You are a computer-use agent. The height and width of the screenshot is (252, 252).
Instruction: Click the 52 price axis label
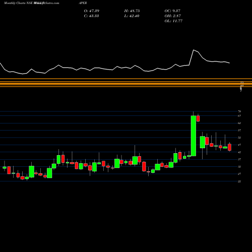(239, 138)
